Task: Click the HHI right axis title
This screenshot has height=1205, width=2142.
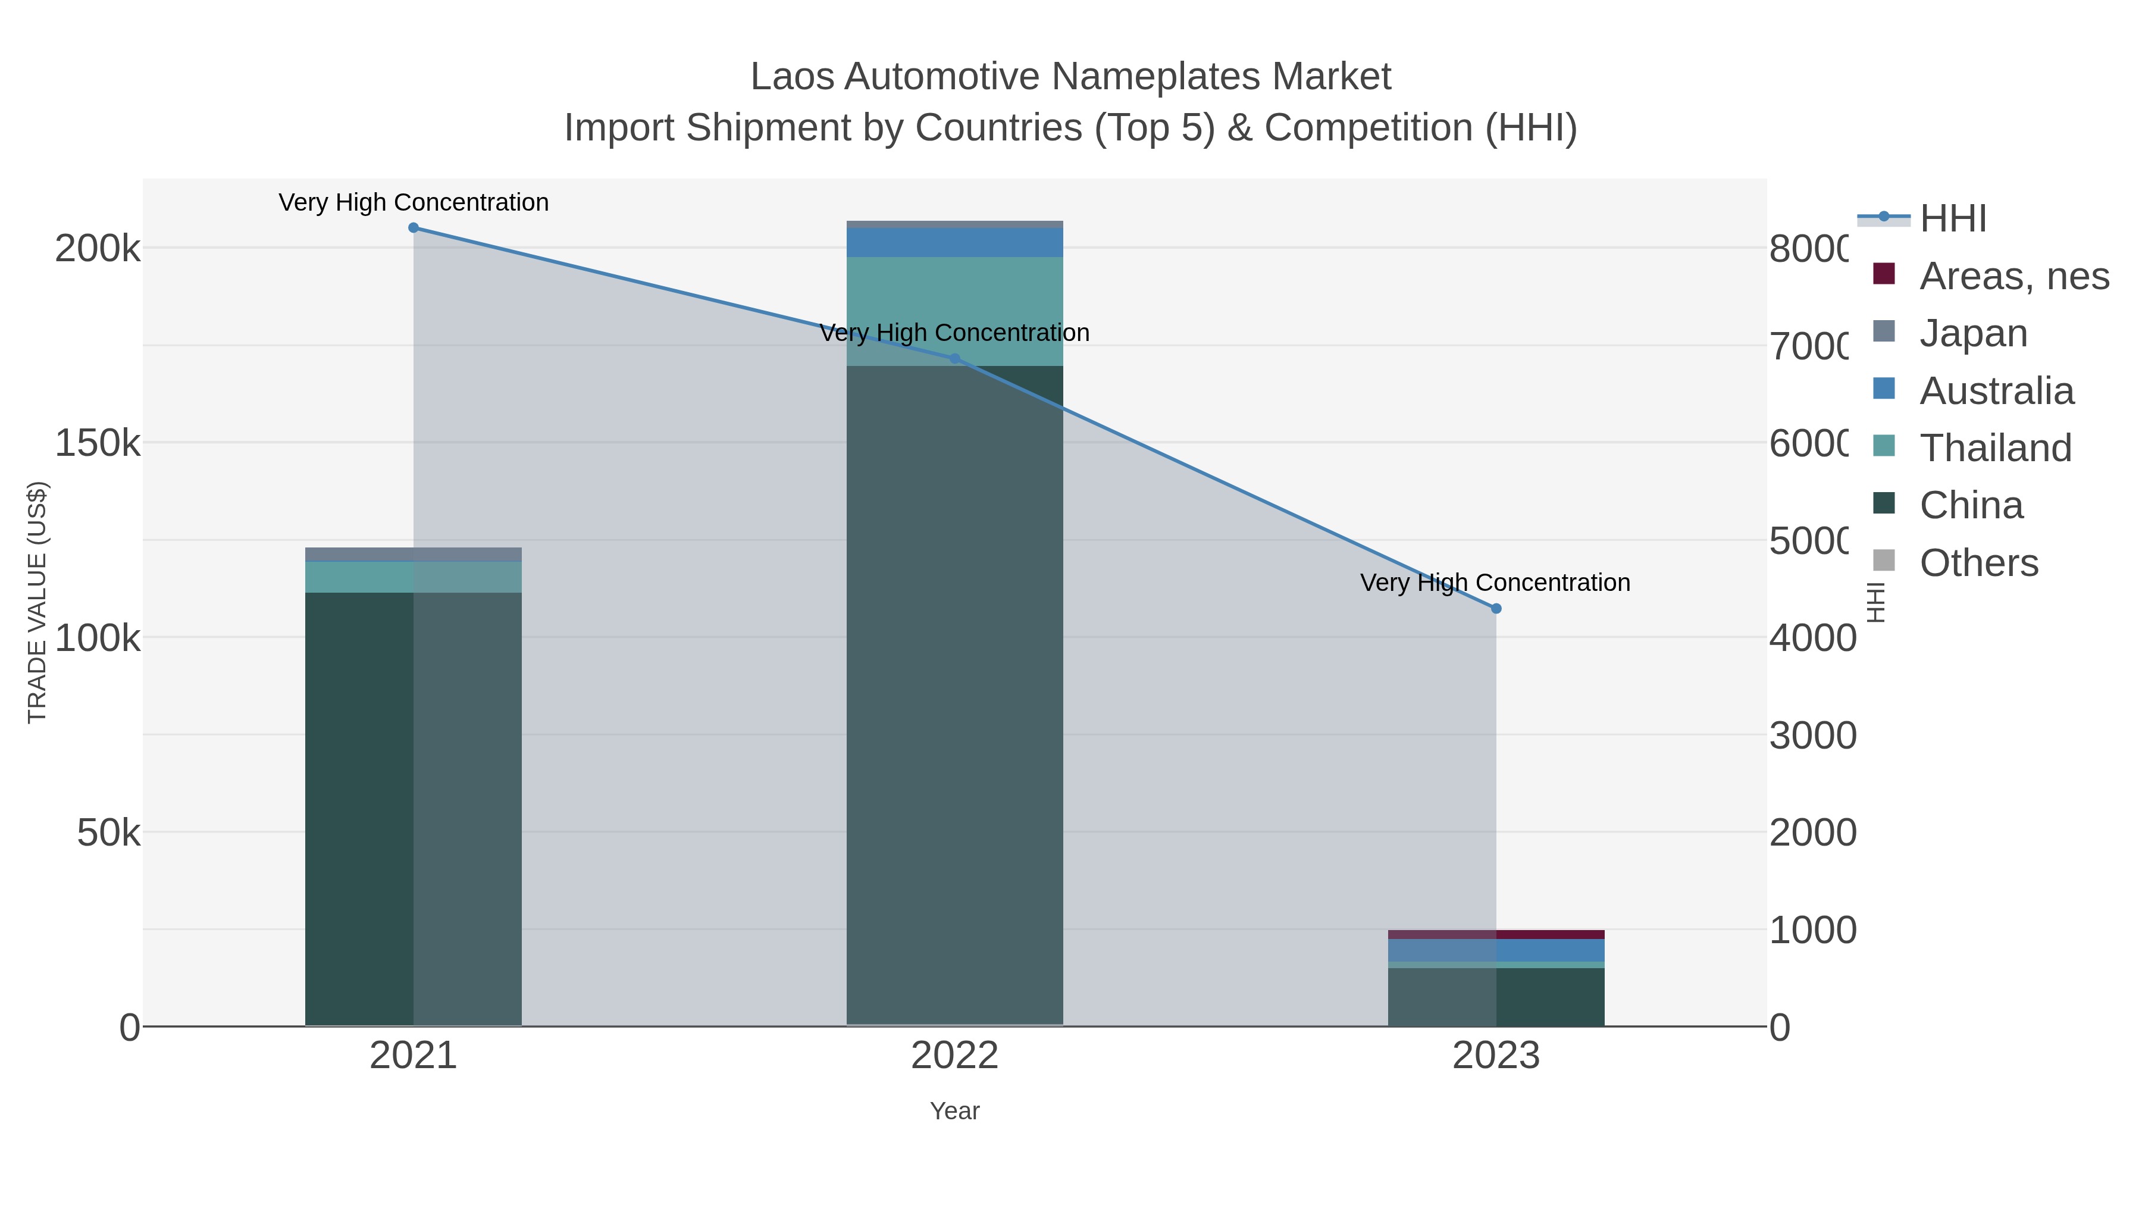Action: coord(1876,602)
